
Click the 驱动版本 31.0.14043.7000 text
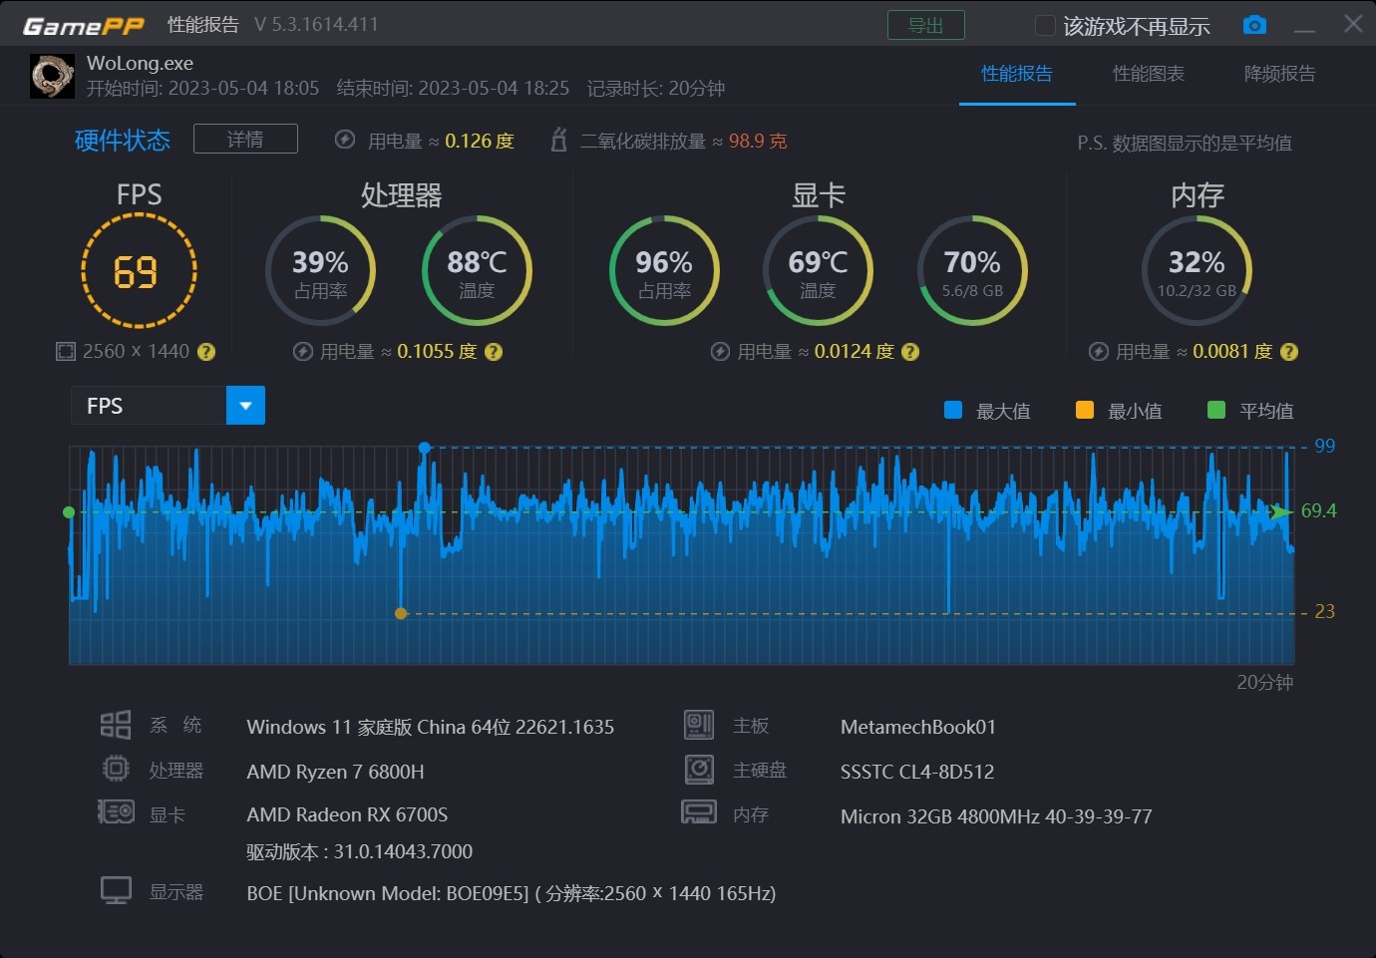[x=359, y=851]
